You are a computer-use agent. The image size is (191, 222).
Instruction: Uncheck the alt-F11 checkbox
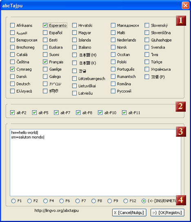click(124, 113)
